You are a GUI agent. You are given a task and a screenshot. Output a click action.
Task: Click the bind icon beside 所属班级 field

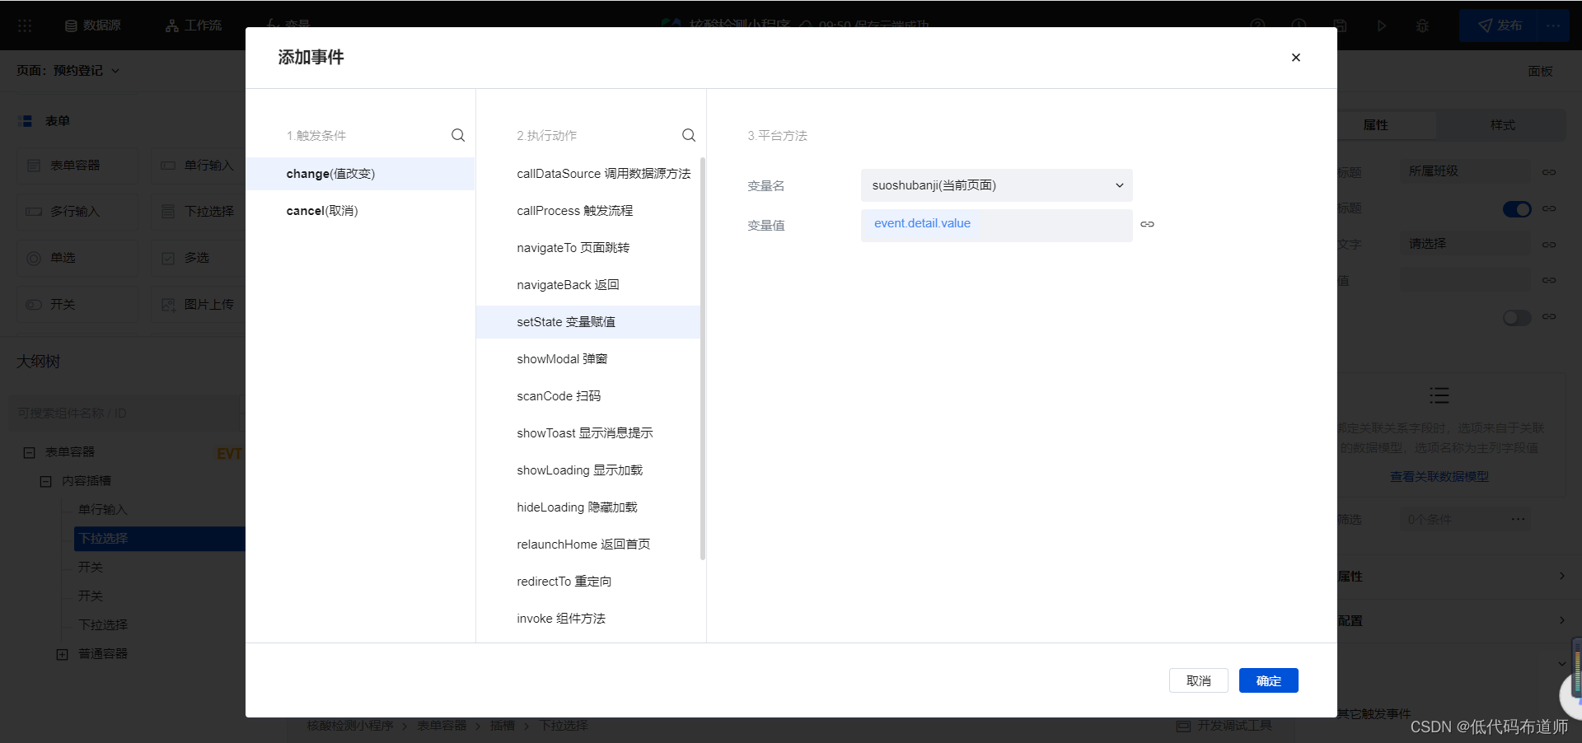tap(1549, 172)
